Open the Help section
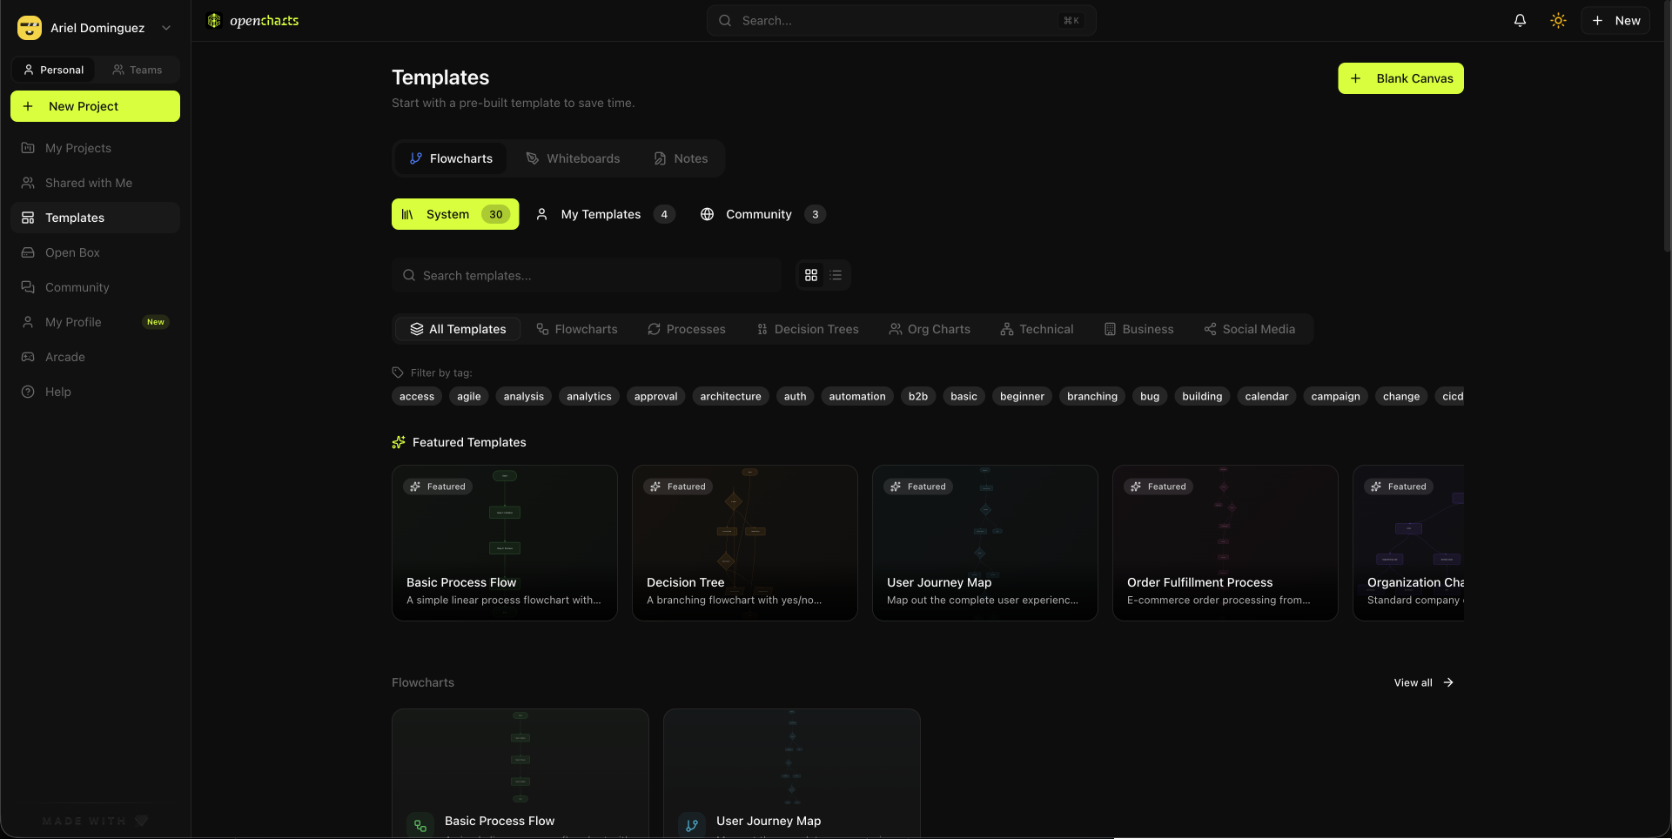This screenshot has height=839, width=1672. (x=57, y=392)
